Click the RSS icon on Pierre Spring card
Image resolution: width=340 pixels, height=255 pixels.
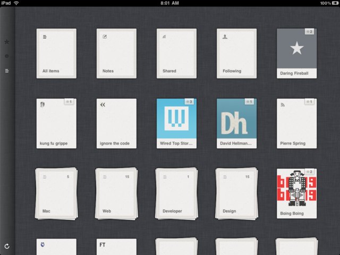(283, 105)
